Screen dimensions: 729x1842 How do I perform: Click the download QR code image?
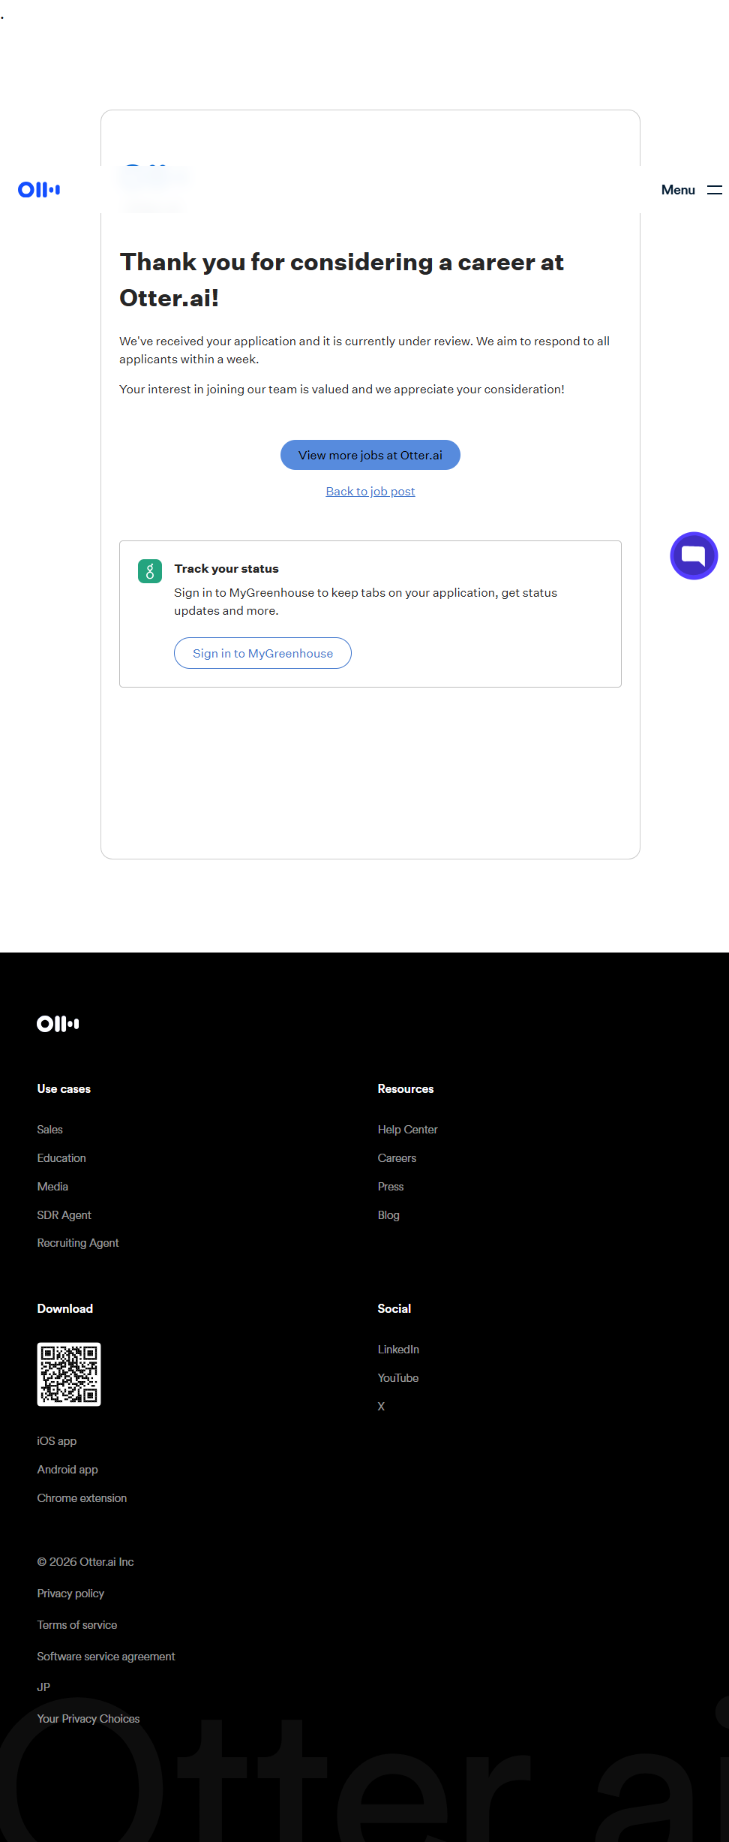(69, 1374)
